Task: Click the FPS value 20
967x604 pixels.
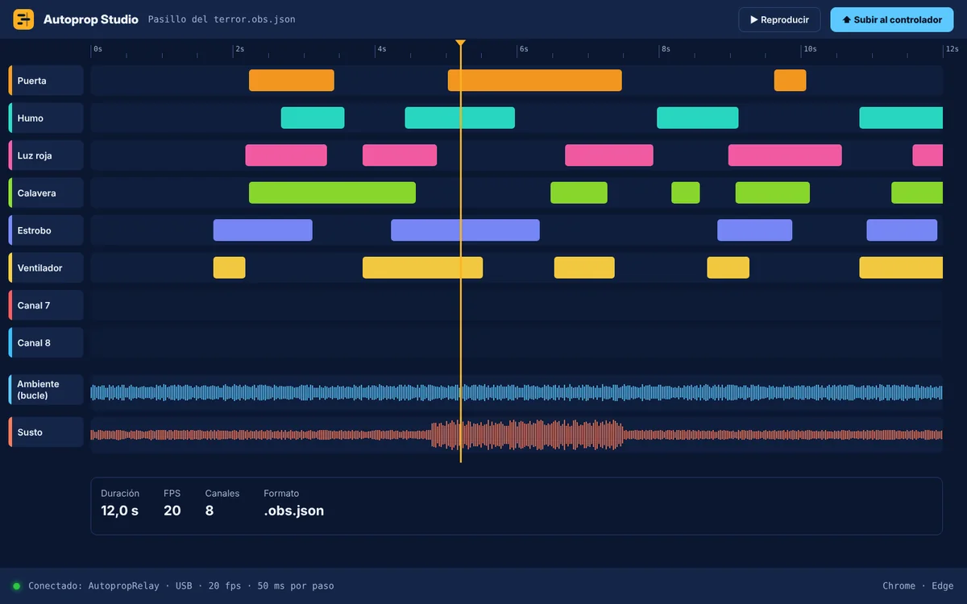Action: pos(172,511)
